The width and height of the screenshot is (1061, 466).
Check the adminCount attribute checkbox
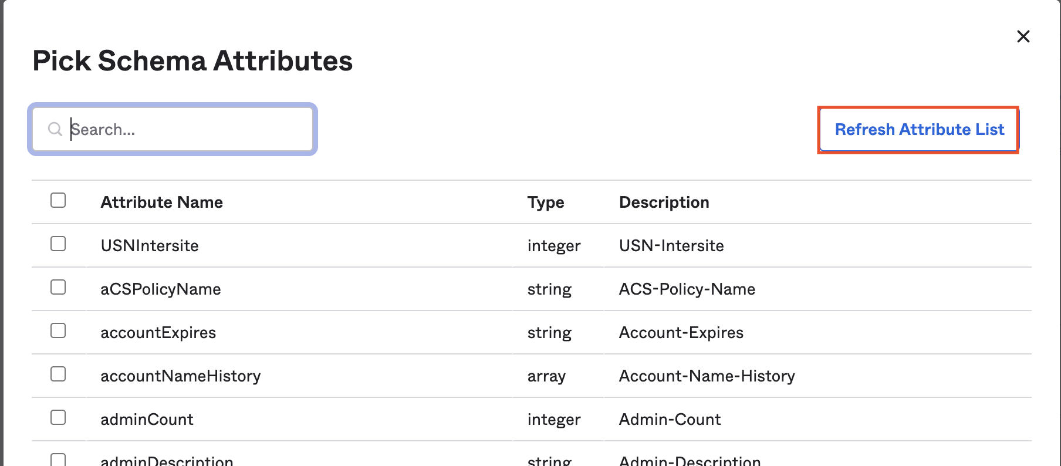coord(58,418)
